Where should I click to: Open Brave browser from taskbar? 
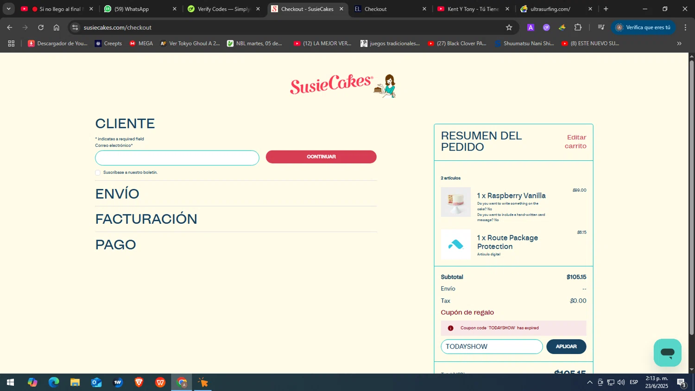[139, 382]
